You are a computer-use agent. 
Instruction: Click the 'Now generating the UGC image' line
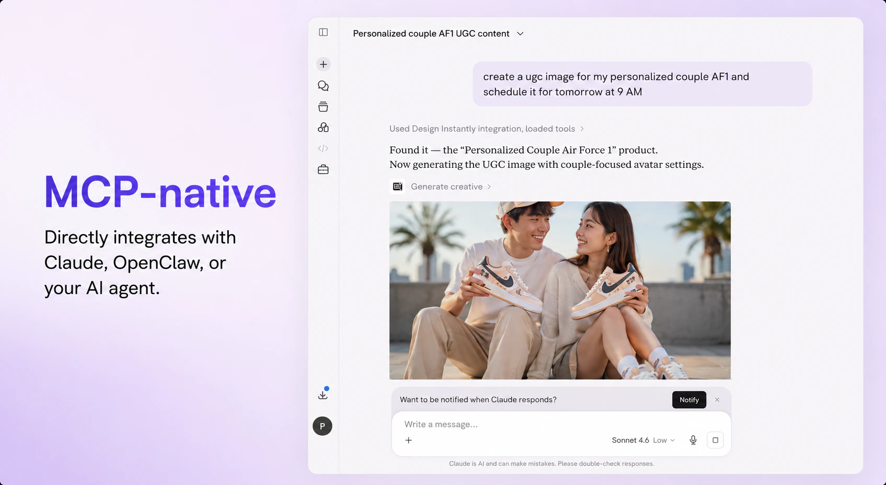tap(546, 165)
